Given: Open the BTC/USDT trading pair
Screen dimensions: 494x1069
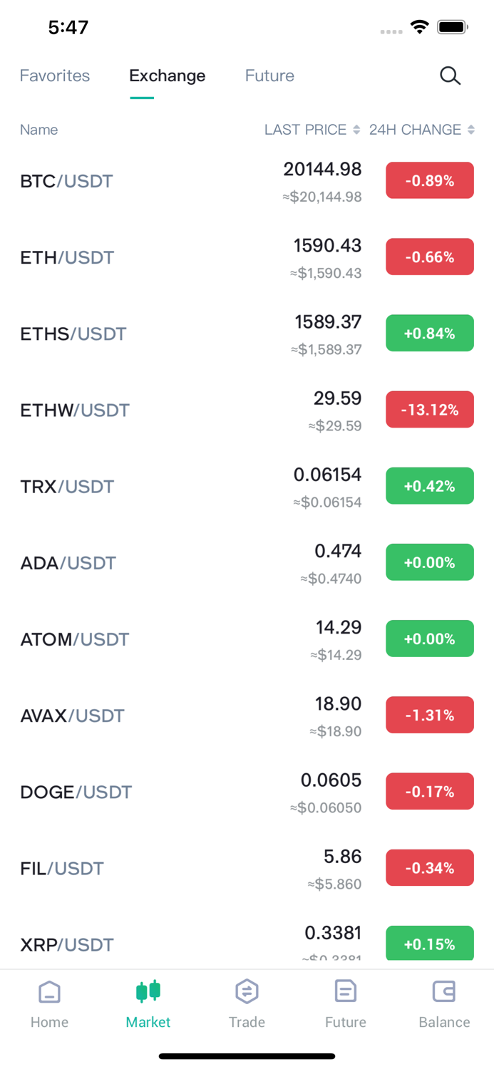Looking at the screenshot, I should [x=66, y=180].
